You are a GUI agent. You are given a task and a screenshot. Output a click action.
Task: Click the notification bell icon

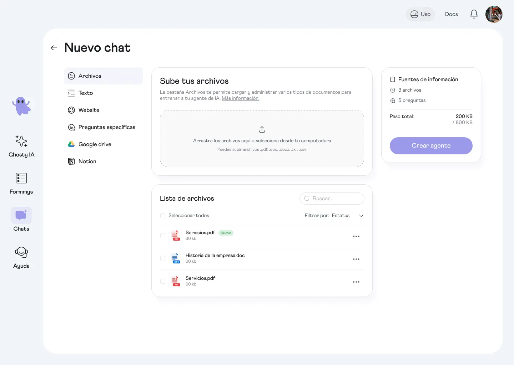[x=474, y=14]
